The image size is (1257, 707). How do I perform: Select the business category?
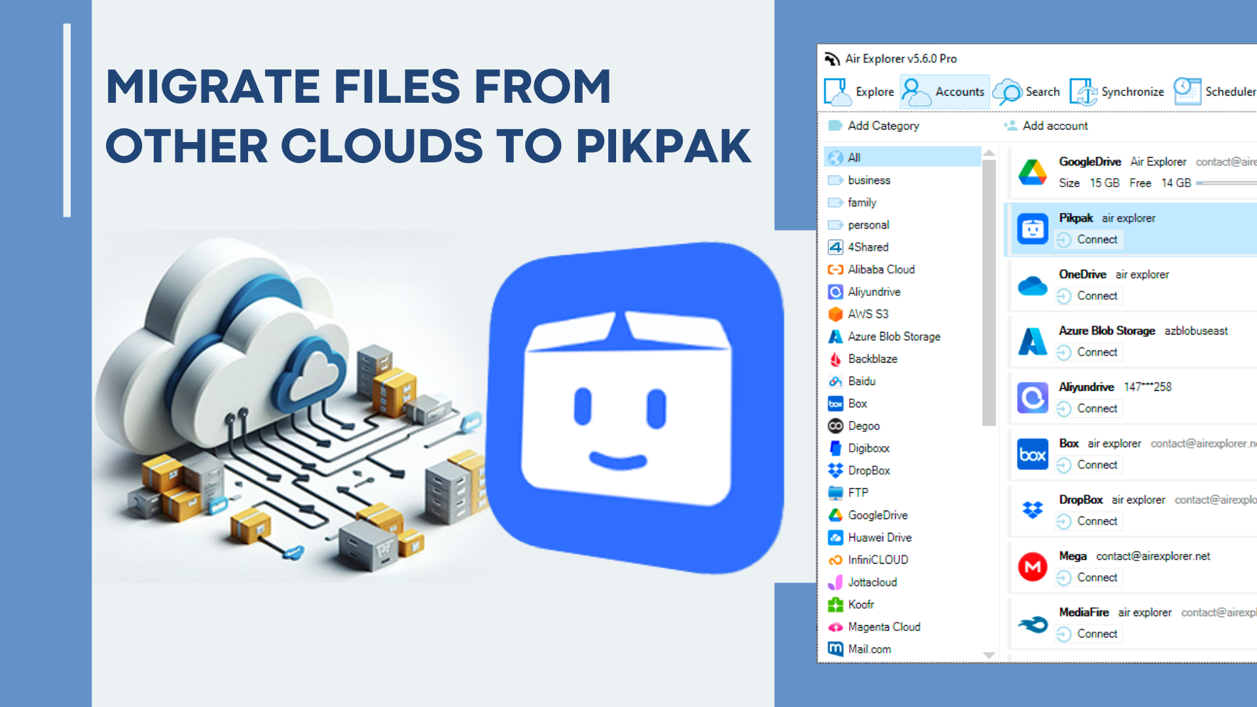(869, 180)
